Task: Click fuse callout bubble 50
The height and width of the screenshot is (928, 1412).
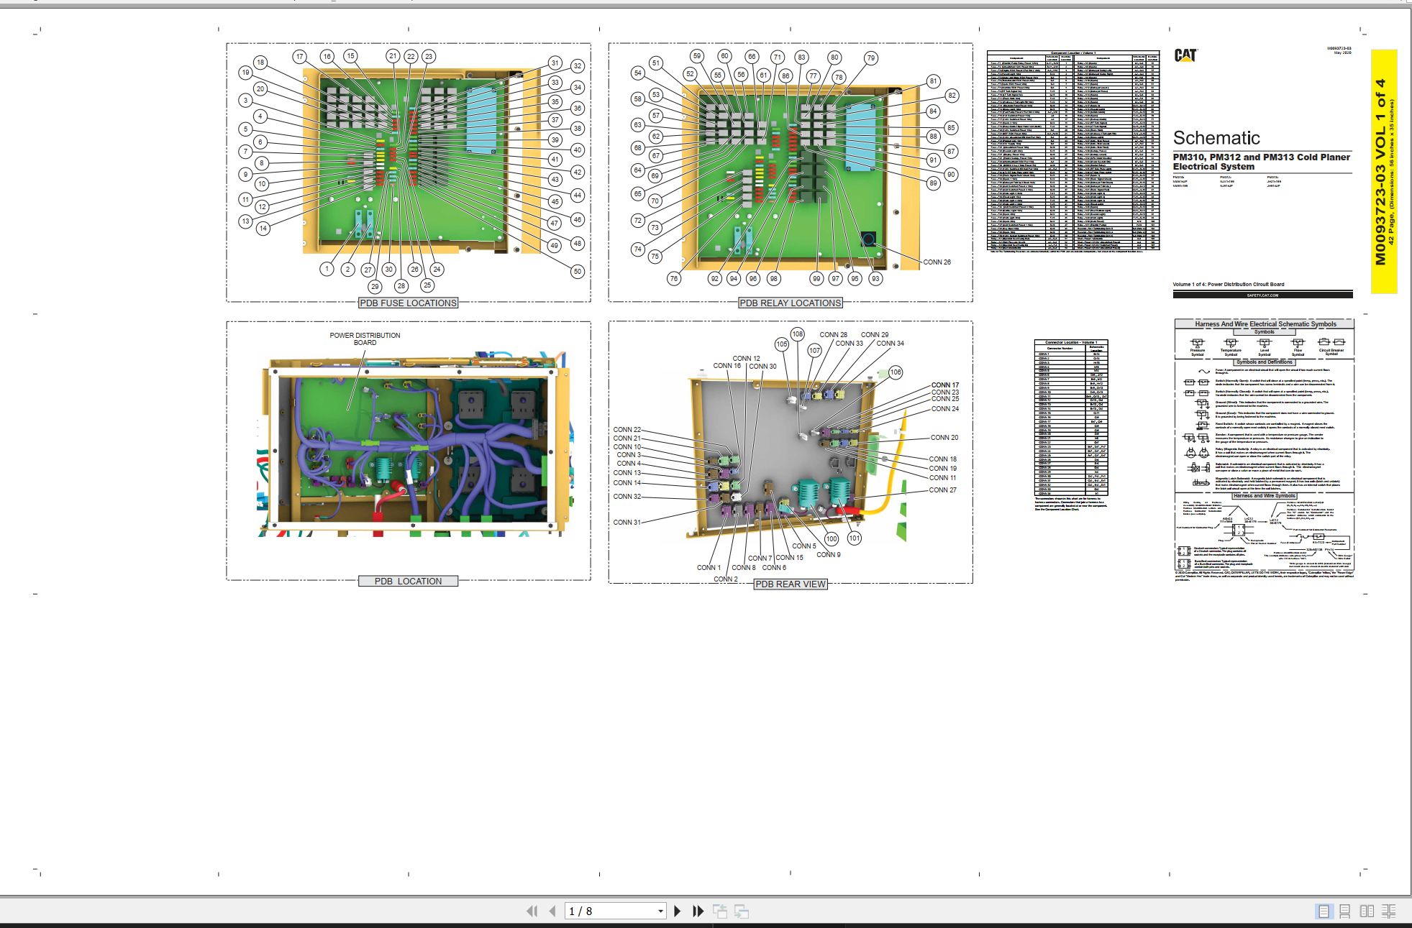Action: point(577,271)
